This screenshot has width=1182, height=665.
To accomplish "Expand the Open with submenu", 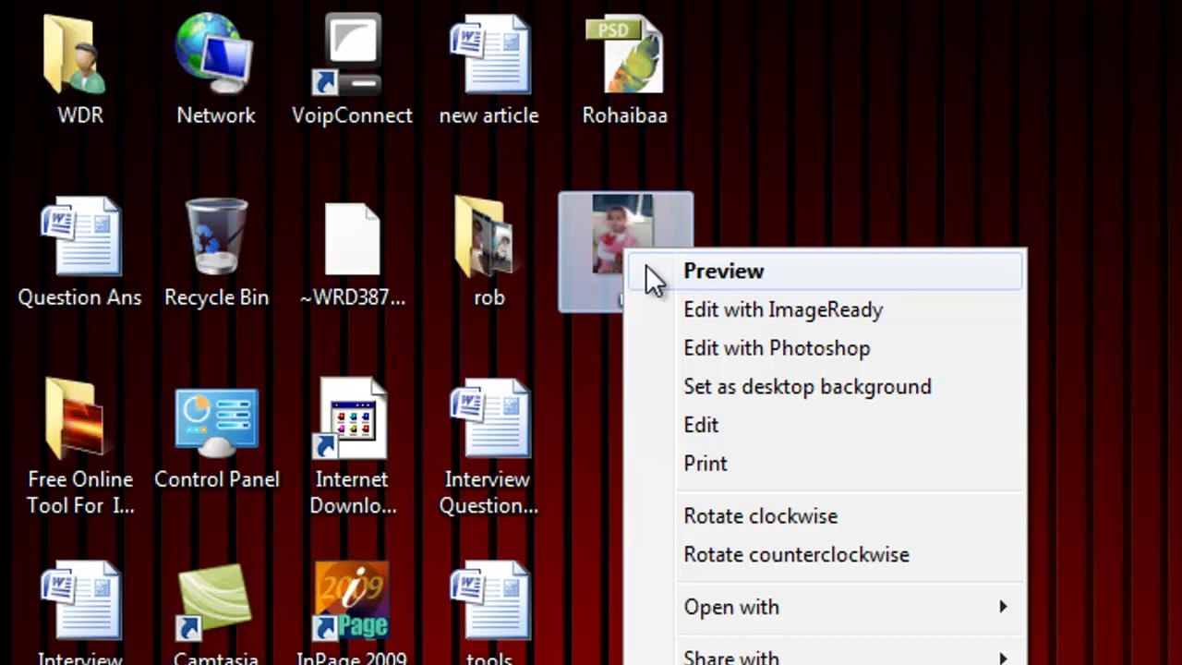I will [x=825, y=608].
